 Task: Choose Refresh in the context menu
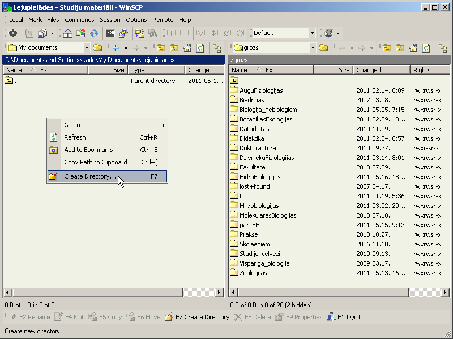(x=107, y=137)
